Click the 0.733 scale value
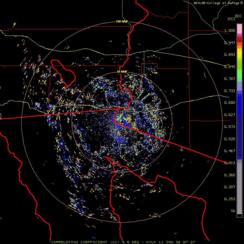 [x=230, y=91]
